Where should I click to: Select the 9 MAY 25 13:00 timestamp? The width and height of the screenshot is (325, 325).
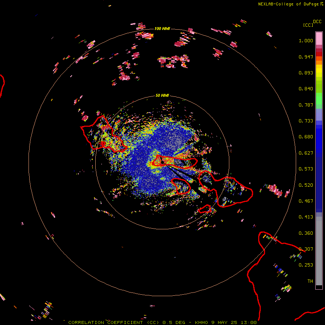coord(234,322)
